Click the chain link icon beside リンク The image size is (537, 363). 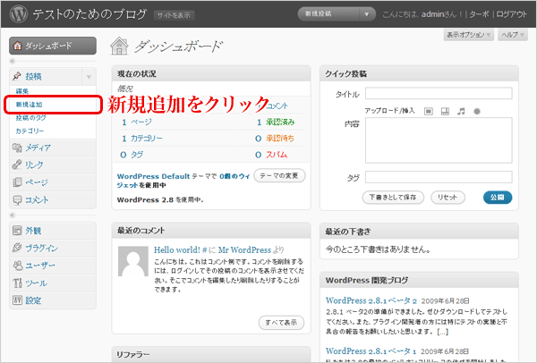coord(17,165)
